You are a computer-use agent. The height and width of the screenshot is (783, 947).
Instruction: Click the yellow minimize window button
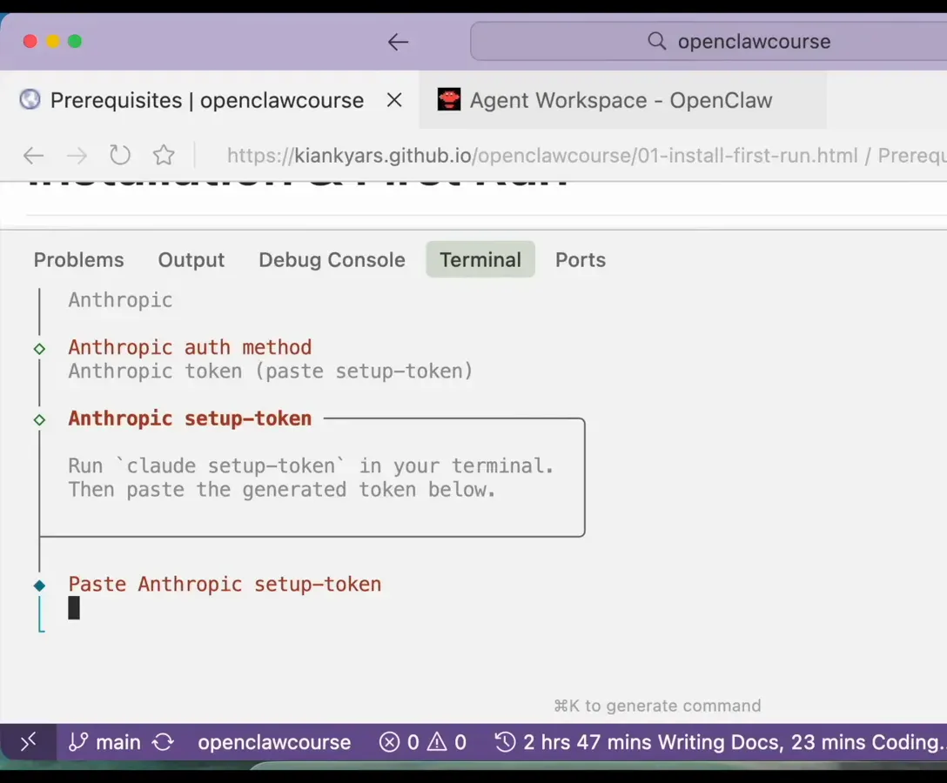coord(53,41)
